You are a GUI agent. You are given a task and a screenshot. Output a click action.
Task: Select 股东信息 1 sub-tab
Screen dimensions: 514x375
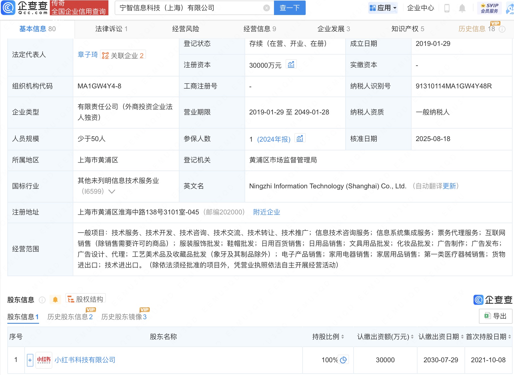23,317
